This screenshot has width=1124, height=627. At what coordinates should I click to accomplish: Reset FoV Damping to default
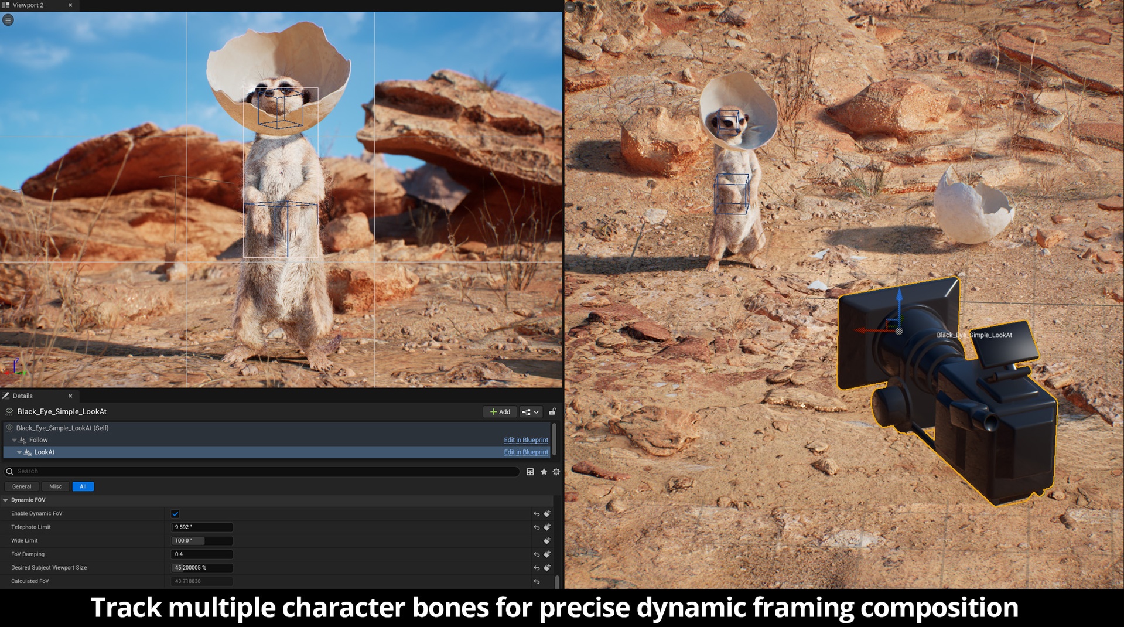pyautogui.click(x=537, y=554)
